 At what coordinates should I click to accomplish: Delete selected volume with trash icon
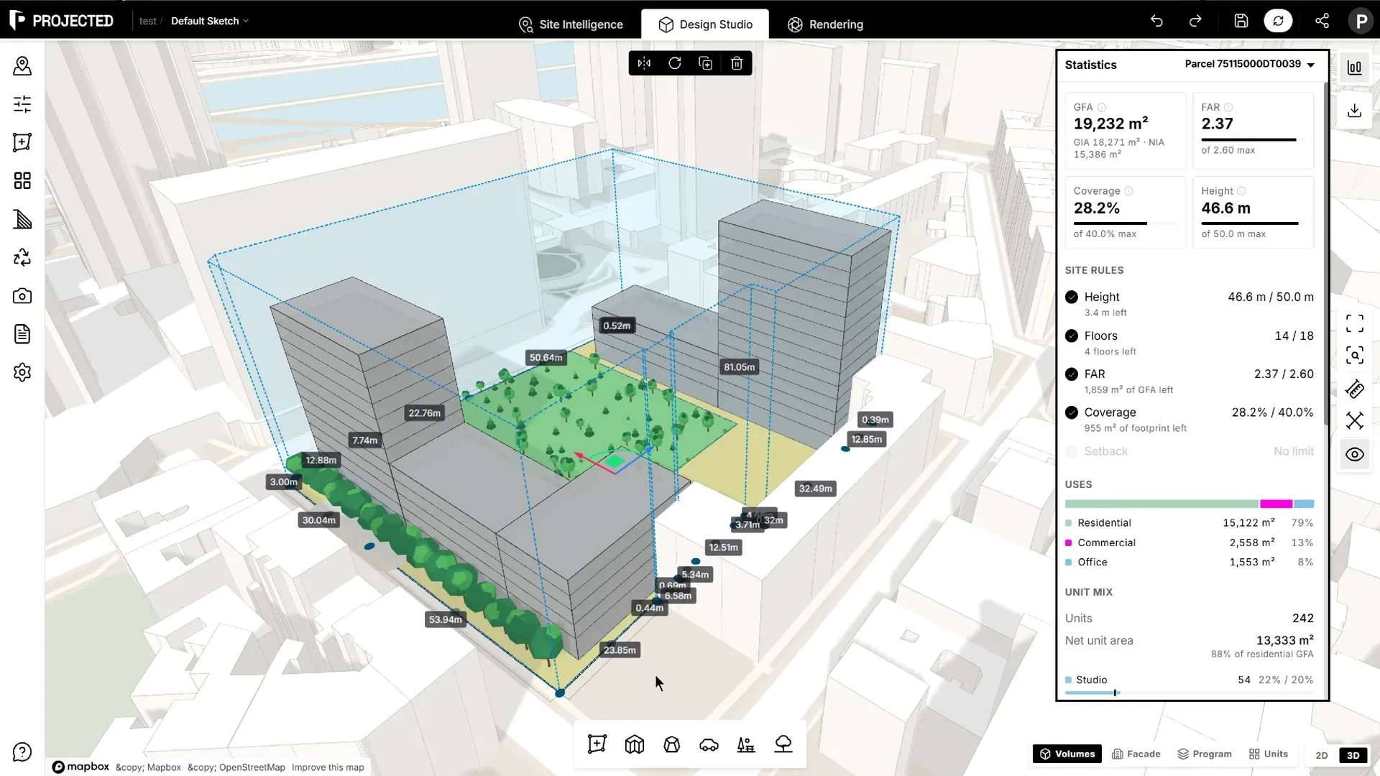[x=737, y=63]
